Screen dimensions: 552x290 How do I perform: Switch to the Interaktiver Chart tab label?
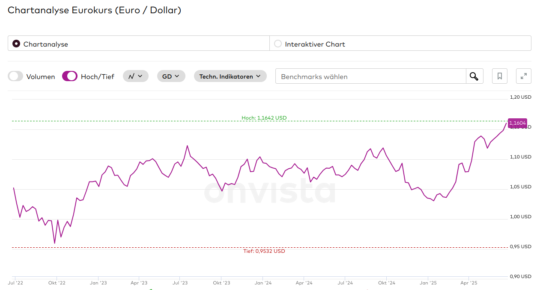315,44
